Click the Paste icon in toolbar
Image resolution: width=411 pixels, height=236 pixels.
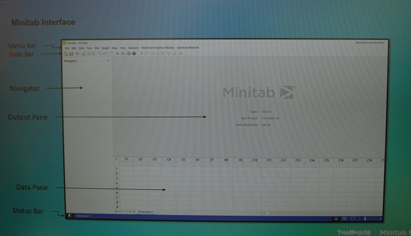94,54
